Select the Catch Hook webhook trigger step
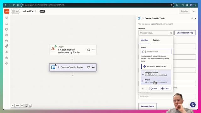Screen dimensions: 201x113 click(x=73, y=50)
